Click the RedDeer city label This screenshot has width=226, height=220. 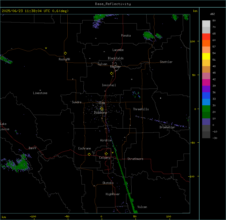[116, 67]
